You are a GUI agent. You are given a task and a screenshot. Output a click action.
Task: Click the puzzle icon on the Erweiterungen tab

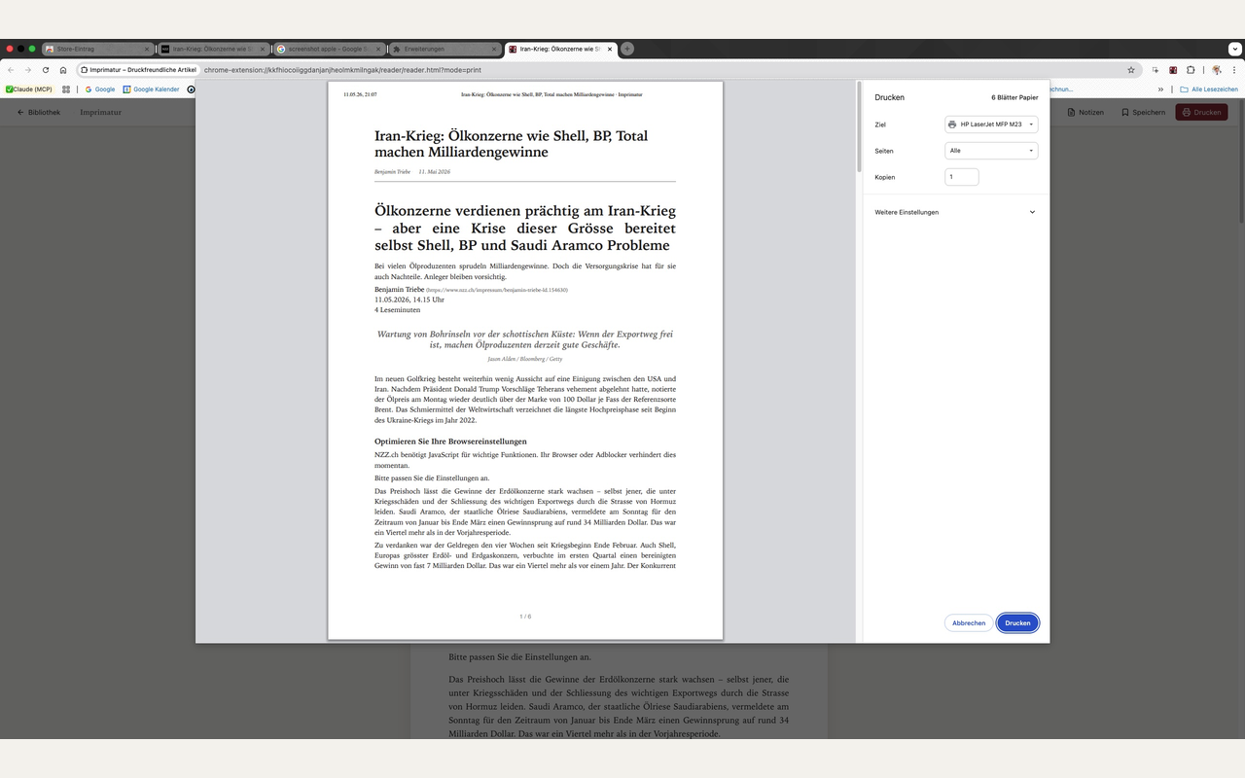396,49
